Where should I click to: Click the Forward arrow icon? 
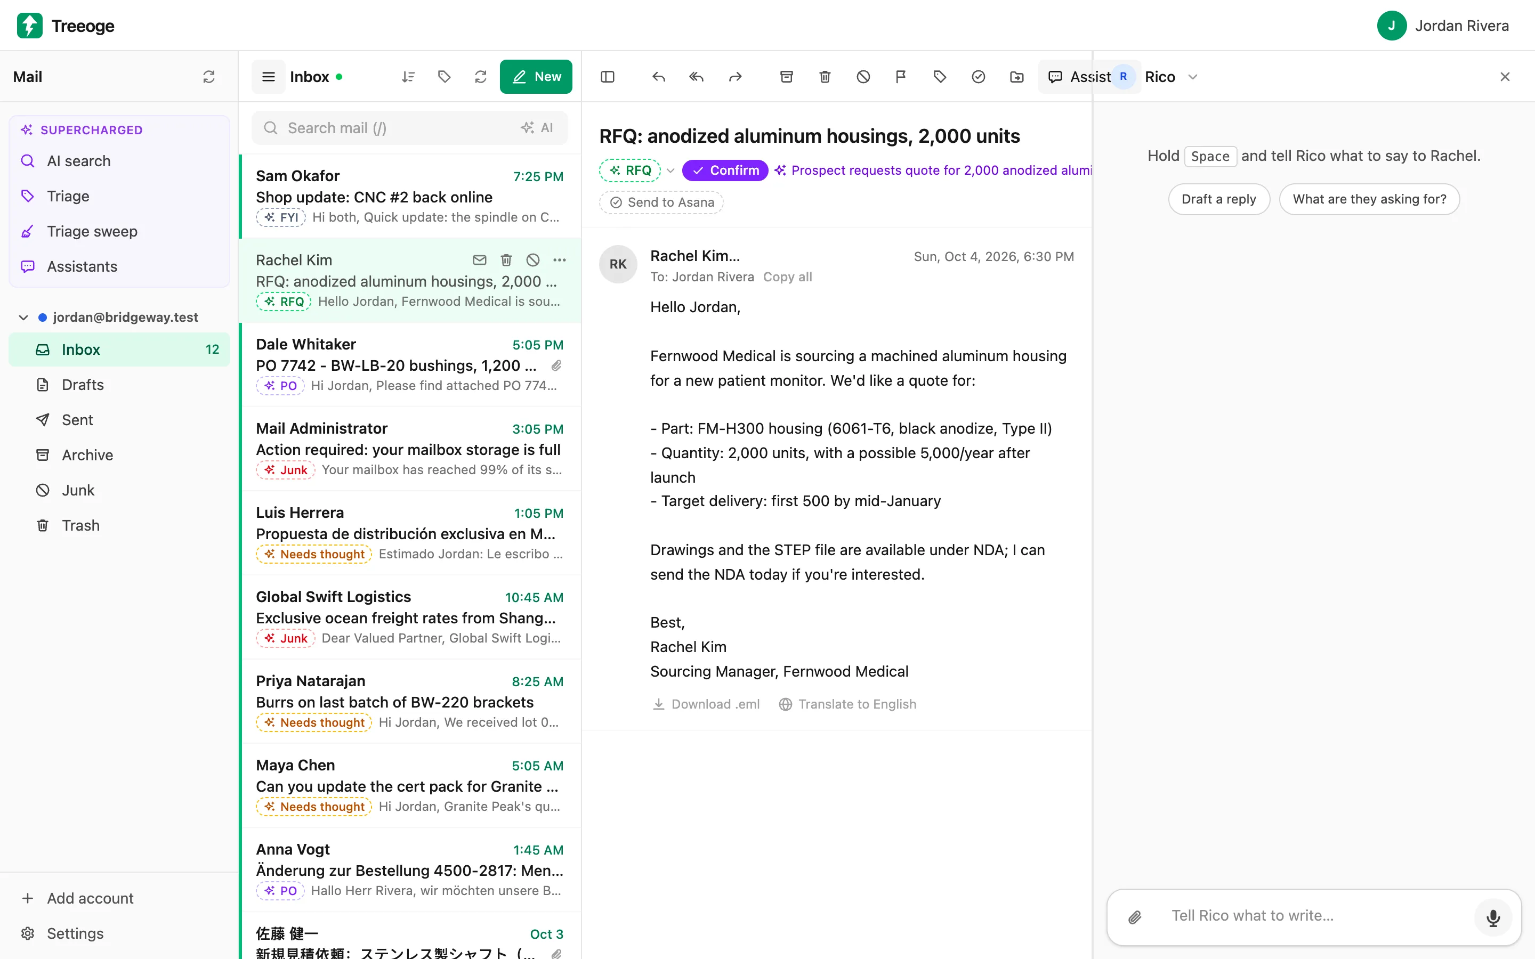coord(735,77)
